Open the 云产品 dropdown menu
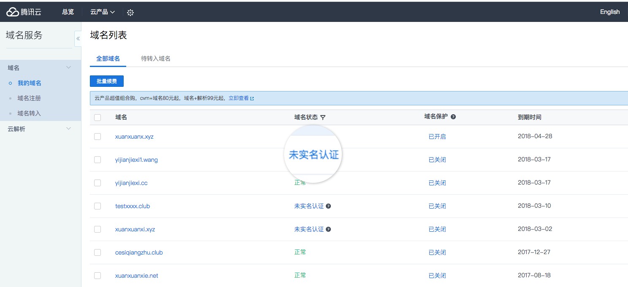 (103, 12)
